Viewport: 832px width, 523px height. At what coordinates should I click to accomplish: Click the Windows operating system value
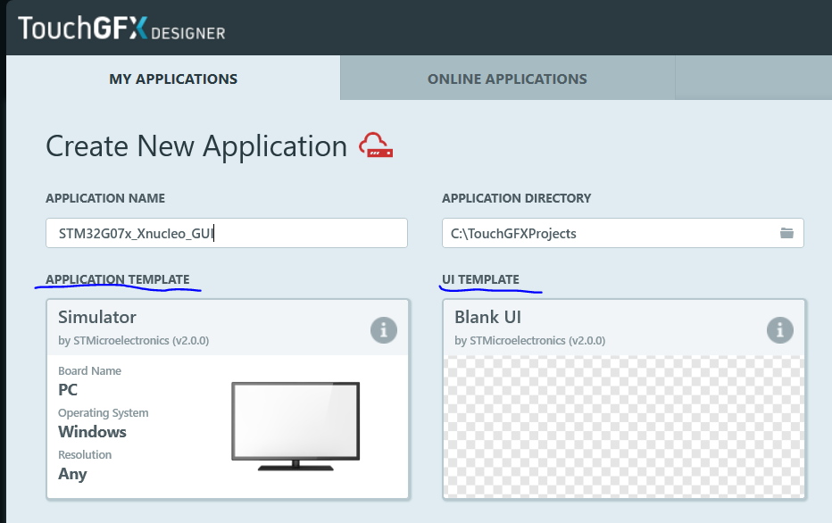[92, 432]
